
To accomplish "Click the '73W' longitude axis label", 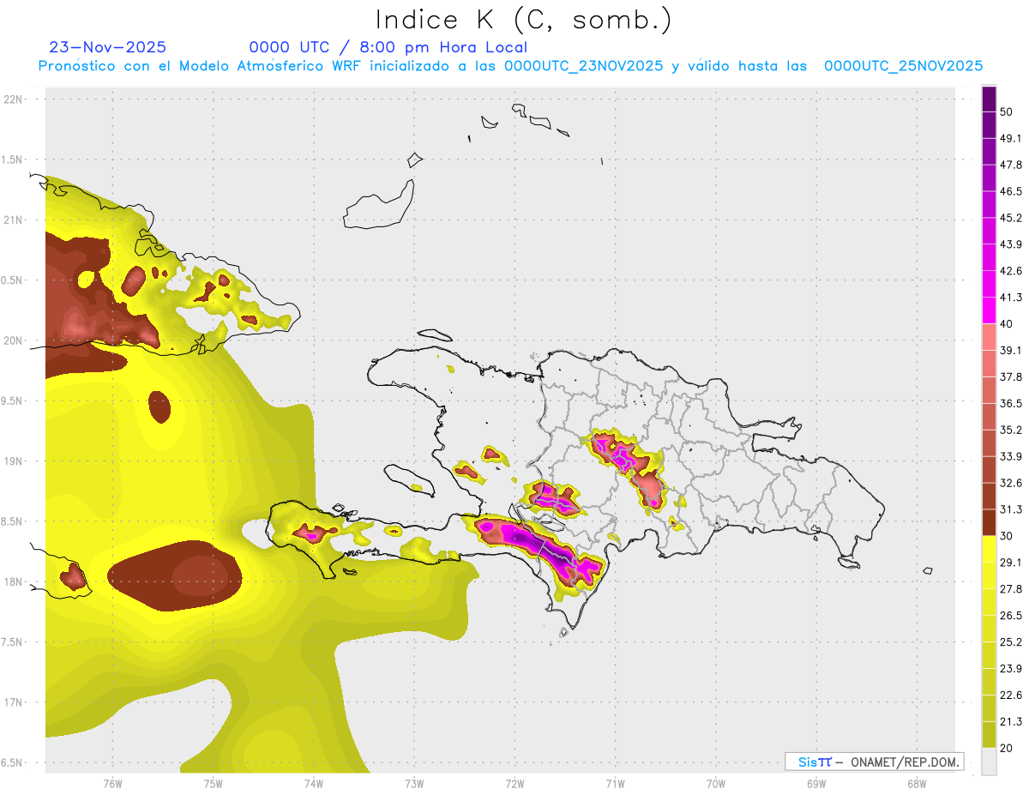I will [x=414, y=783].
